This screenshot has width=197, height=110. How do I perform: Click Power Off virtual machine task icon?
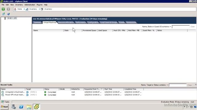click(x=3, y=95)
